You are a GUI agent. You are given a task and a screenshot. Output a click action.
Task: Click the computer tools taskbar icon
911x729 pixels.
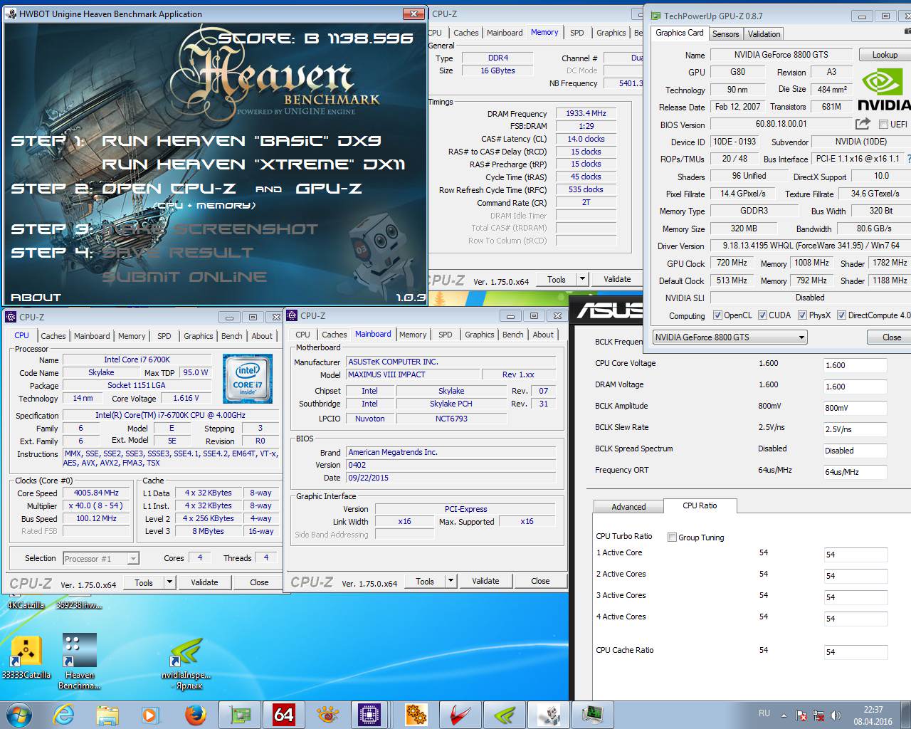pos(548,714)
